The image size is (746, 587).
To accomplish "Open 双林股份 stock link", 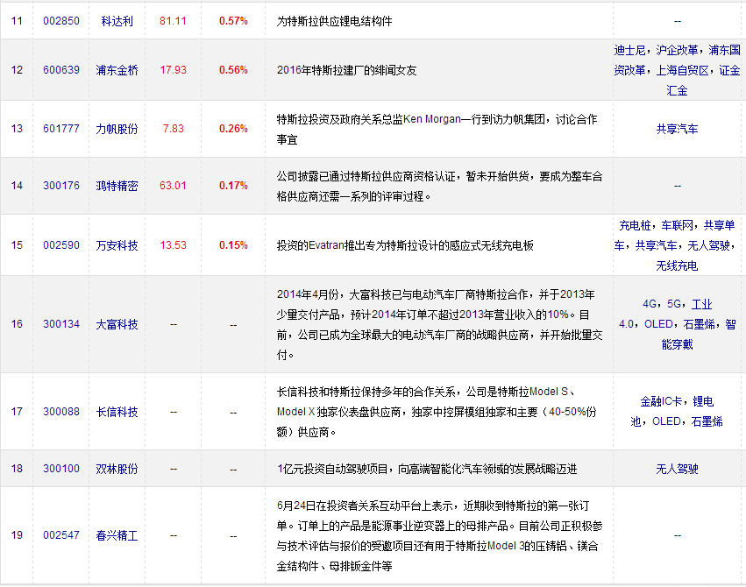I will (117, 469).
